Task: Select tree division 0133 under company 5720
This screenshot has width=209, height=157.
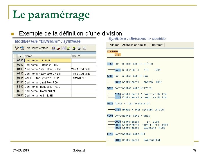Action: point(118,97)
